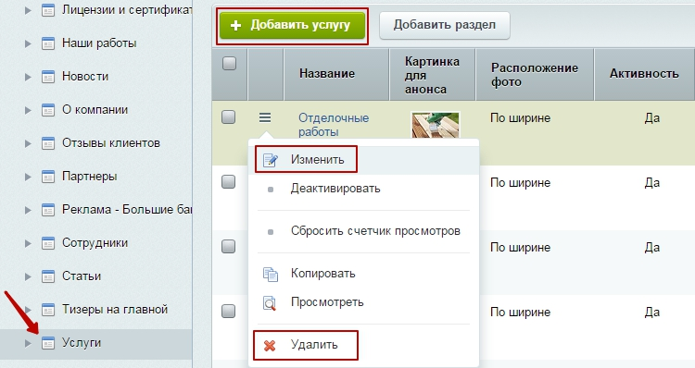695x368 pixels.
Task: Click the green Добавить услугу button
Action: point(292,25)
